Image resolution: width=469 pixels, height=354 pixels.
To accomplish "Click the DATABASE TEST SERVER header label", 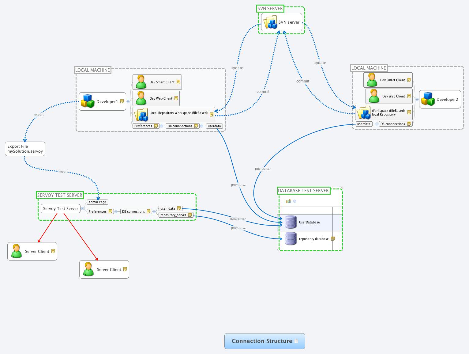I will point(304,191).
